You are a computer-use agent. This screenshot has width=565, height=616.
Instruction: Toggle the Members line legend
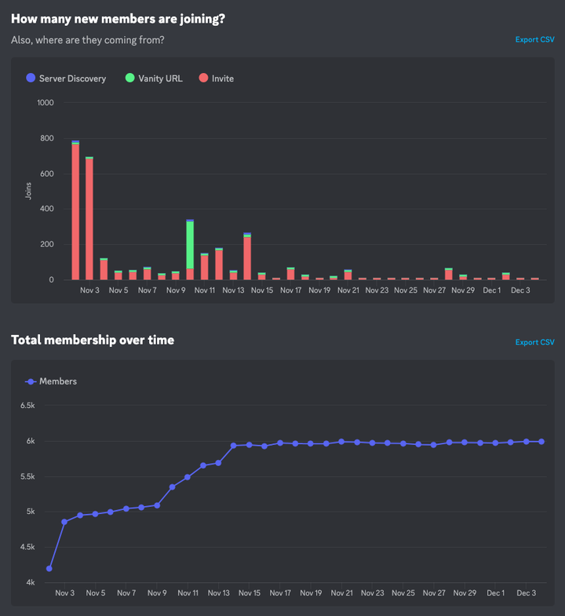51,381
